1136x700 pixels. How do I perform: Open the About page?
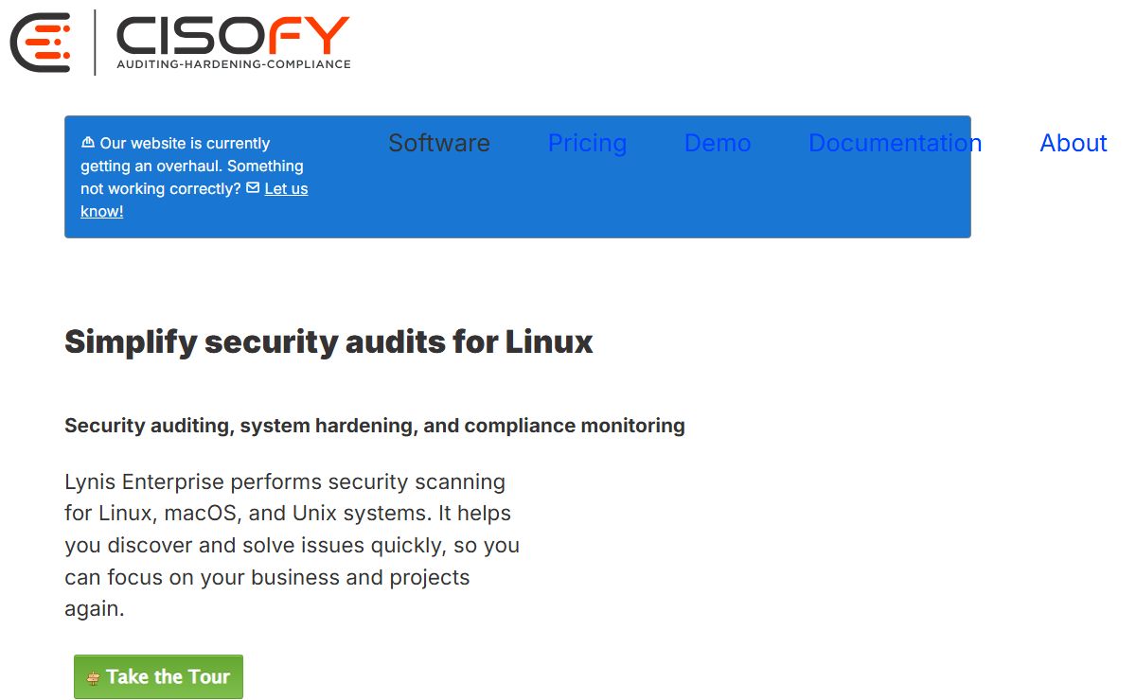(x=1073, y=143)
